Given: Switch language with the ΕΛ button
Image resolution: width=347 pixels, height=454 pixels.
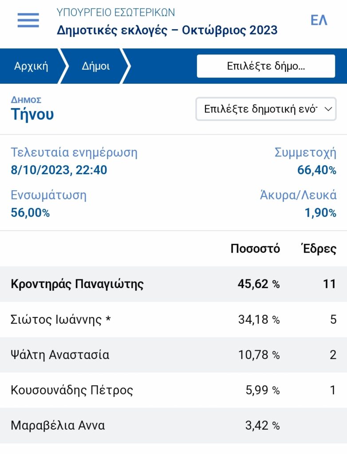Looking at the screenshot, I should pos(319,20).
